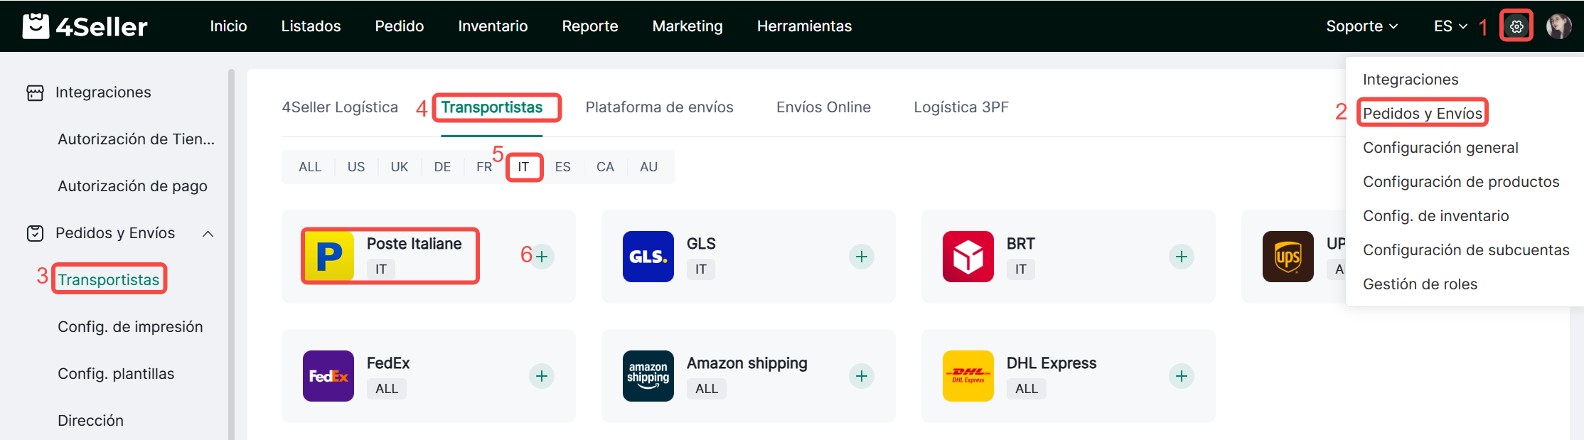Add Poste Italiane carrier with plus icon
Screen dimensions: 1584x440
pyautogui.click(x=542, y=256)
